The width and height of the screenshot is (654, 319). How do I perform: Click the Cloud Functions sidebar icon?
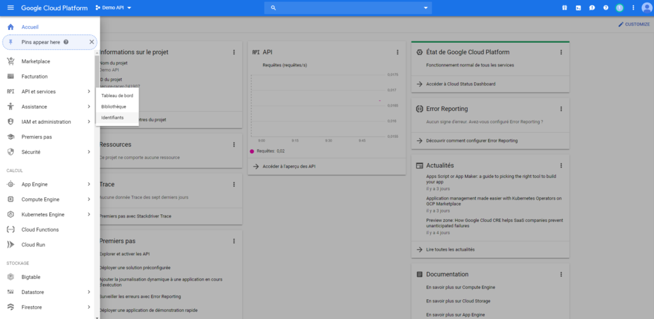(10, 230)
